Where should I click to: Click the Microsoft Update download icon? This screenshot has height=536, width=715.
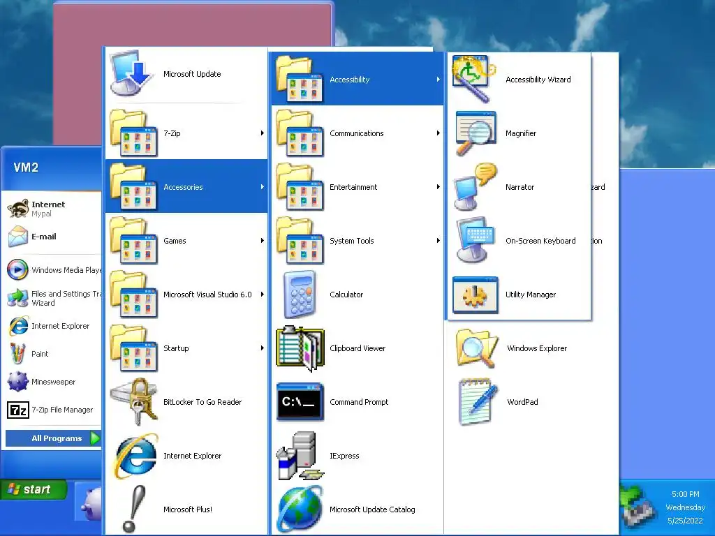[132, 73]
